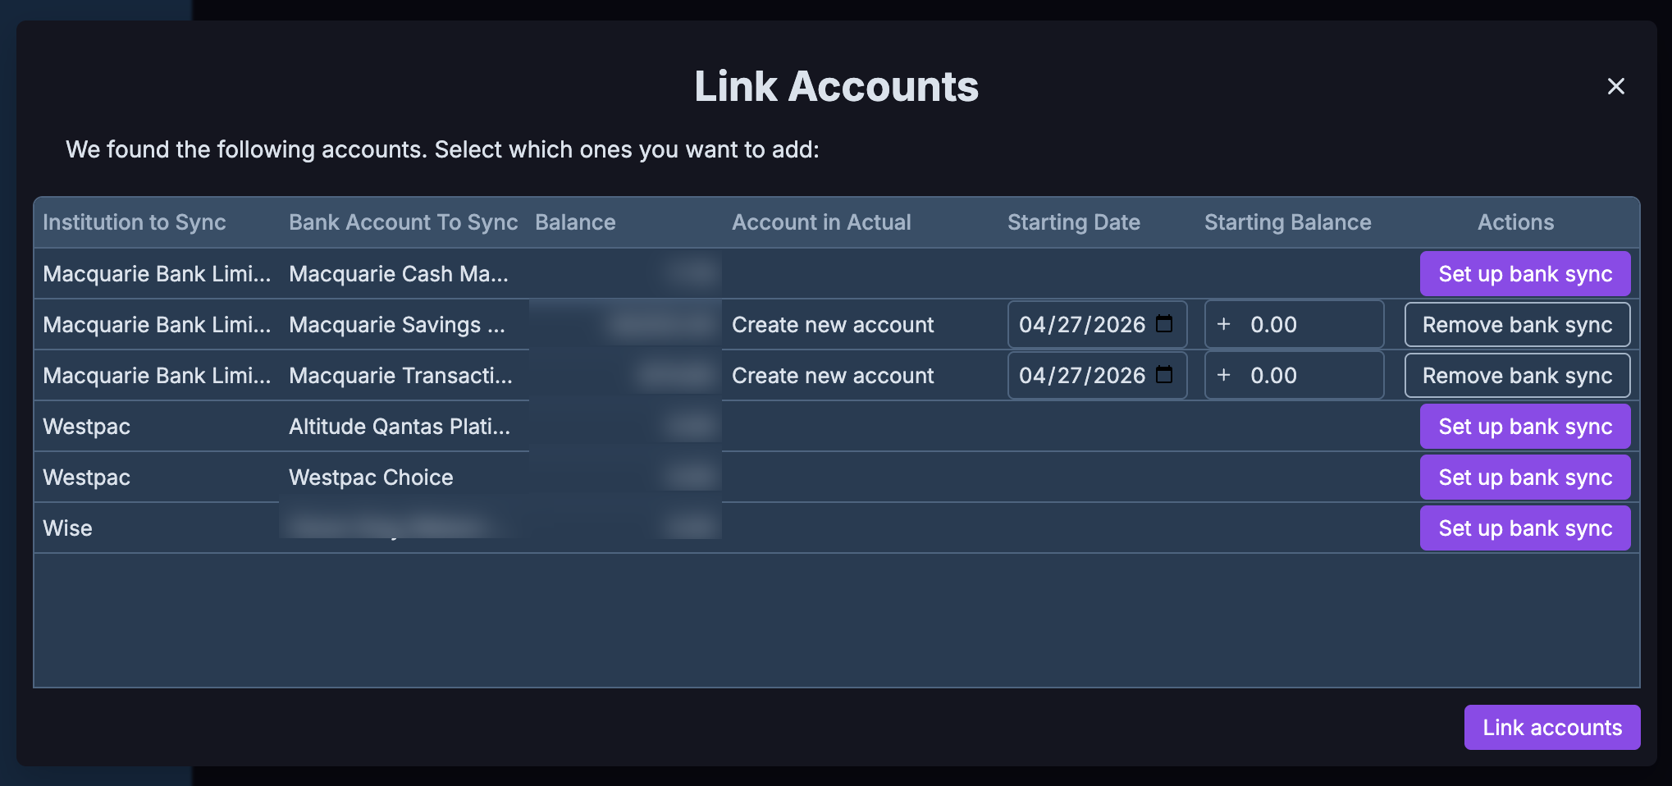
Task: Click the 'Link Accounts' dialog title
Action: coord(836,86)
